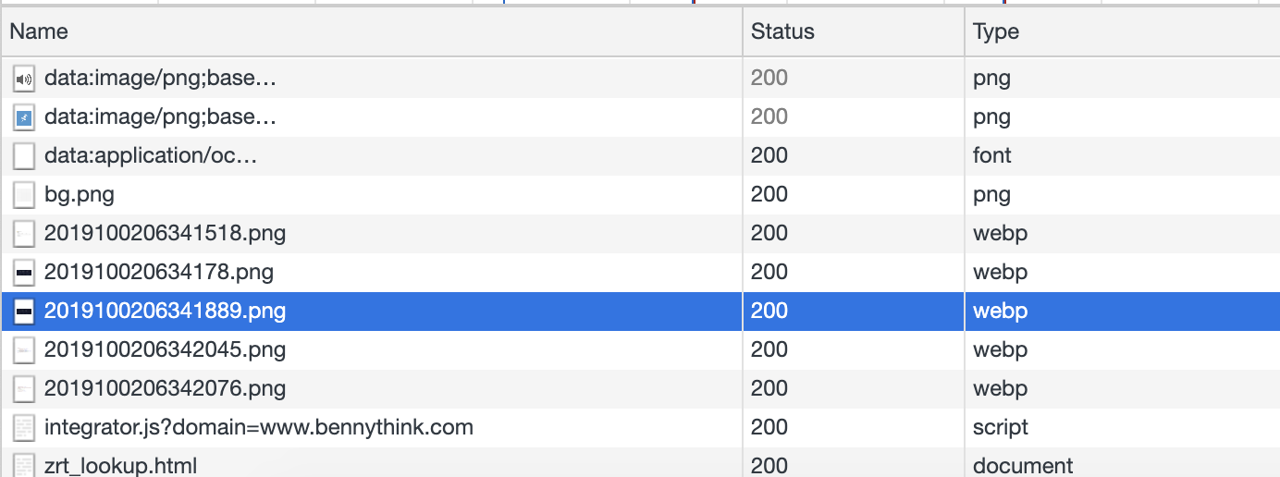Click the speaker thumbnail icon of first data:image row
The width and height of the screenshot is (1280, 477).
[24, 79]
